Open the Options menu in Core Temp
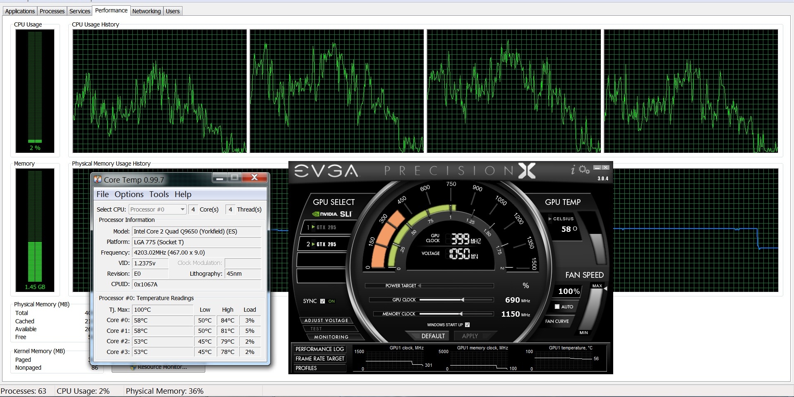The width and height of the screenshot is (794, 397). point(129,194)
